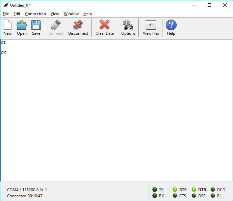Minimize the Untitled_0 window
This screenshot has height=201, width=233.
(x=194, y=5)
